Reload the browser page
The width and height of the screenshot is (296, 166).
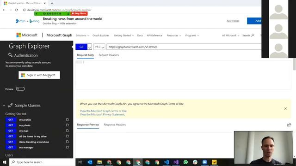tap(17, 10)
